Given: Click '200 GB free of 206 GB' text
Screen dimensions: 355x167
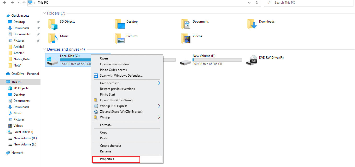Looking at the screenshot, I should tap(207, 64).
